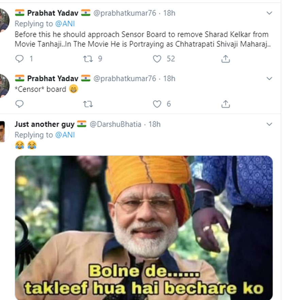
Task: Open @ANI mention in Prabhat Yadav's reply
Action: click(65, 24)
